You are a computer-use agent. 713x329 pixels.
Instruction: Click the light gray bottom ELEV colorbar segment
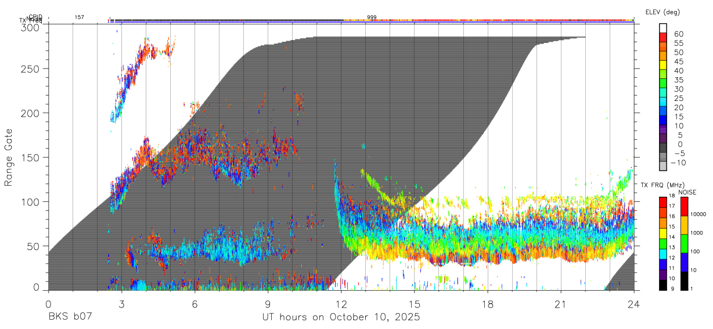[663, 167]
